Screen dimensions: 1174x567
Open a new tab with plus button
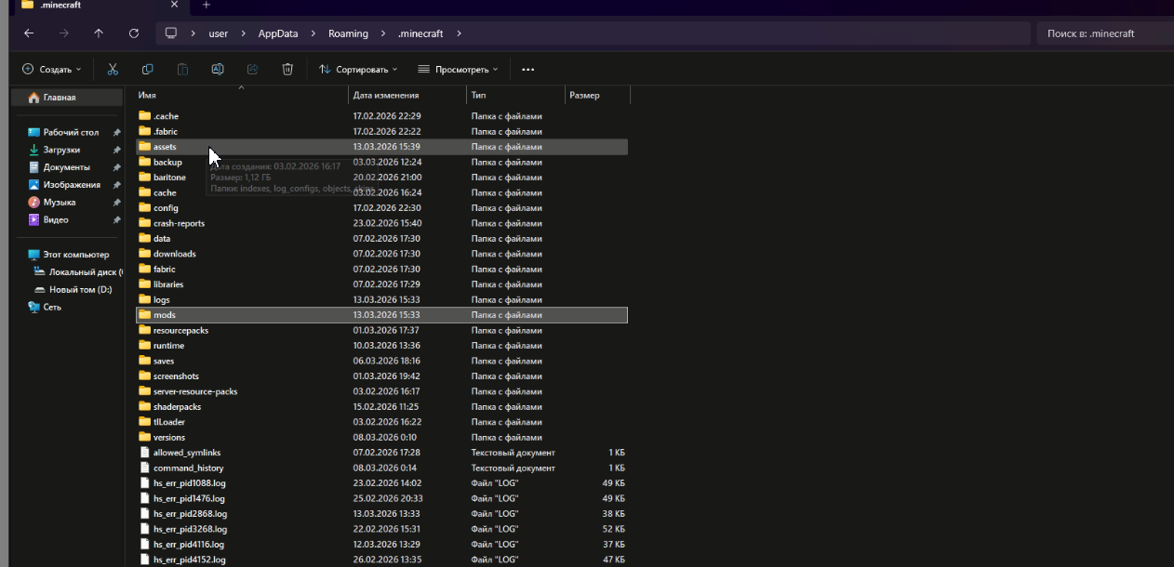(x=207, y=5)
